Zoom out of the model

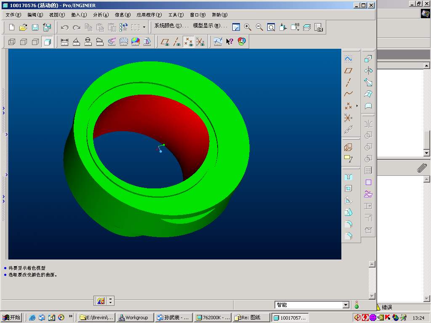coord(259,27)
